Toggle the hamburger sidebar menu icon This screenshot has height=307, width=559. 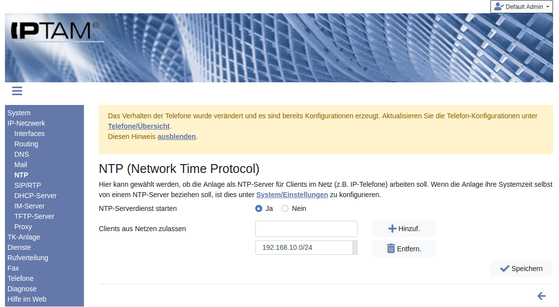pyautogui.click(x=17, y=91)
